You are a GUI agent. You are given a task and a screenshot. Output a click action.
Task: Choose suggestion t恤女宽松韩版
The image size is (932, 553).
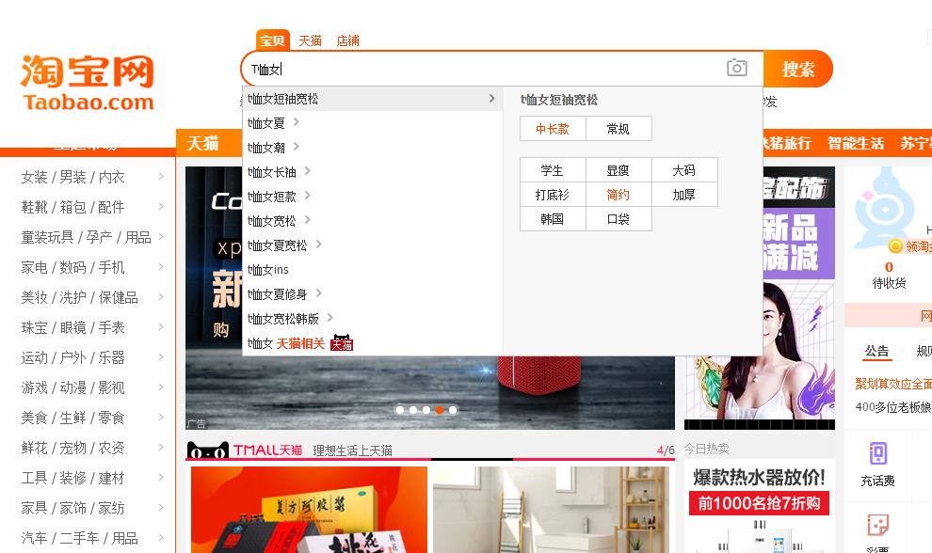coord(283,319)
